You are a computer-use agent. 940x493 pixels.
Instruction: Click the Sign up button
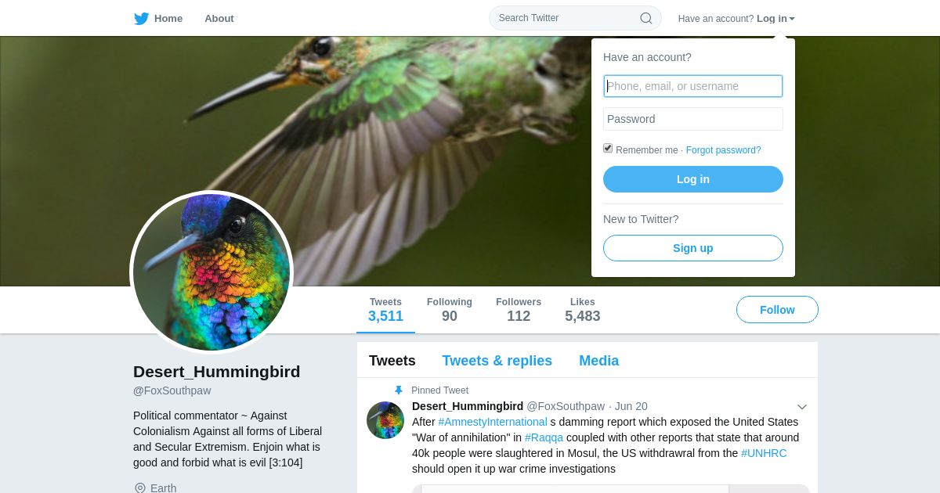693,248
